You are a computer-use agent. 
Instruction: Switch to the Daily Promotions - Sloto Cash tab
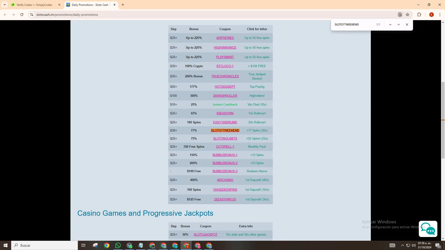tap(91, 5)
